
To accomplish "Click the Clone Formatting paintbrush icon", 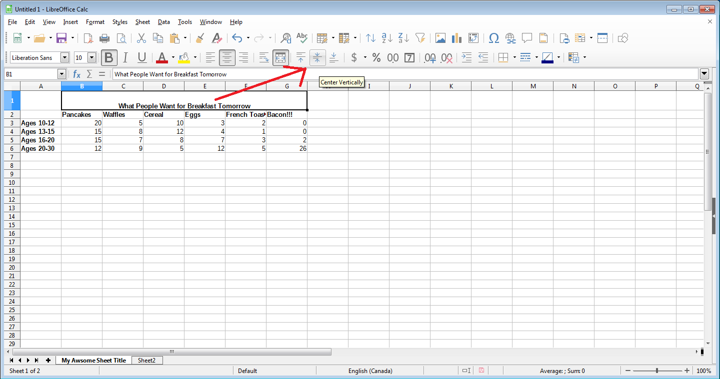I will coord(200,38).
